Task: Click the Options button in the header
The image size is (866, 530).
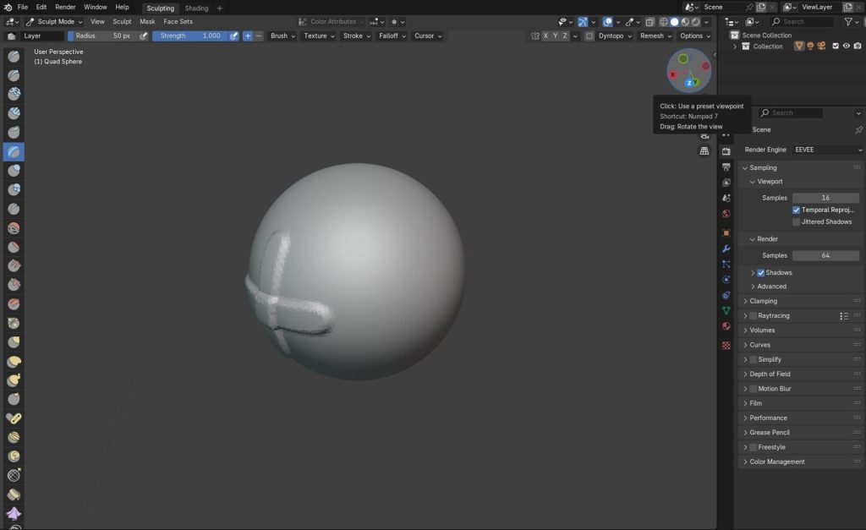Action: 692,36
